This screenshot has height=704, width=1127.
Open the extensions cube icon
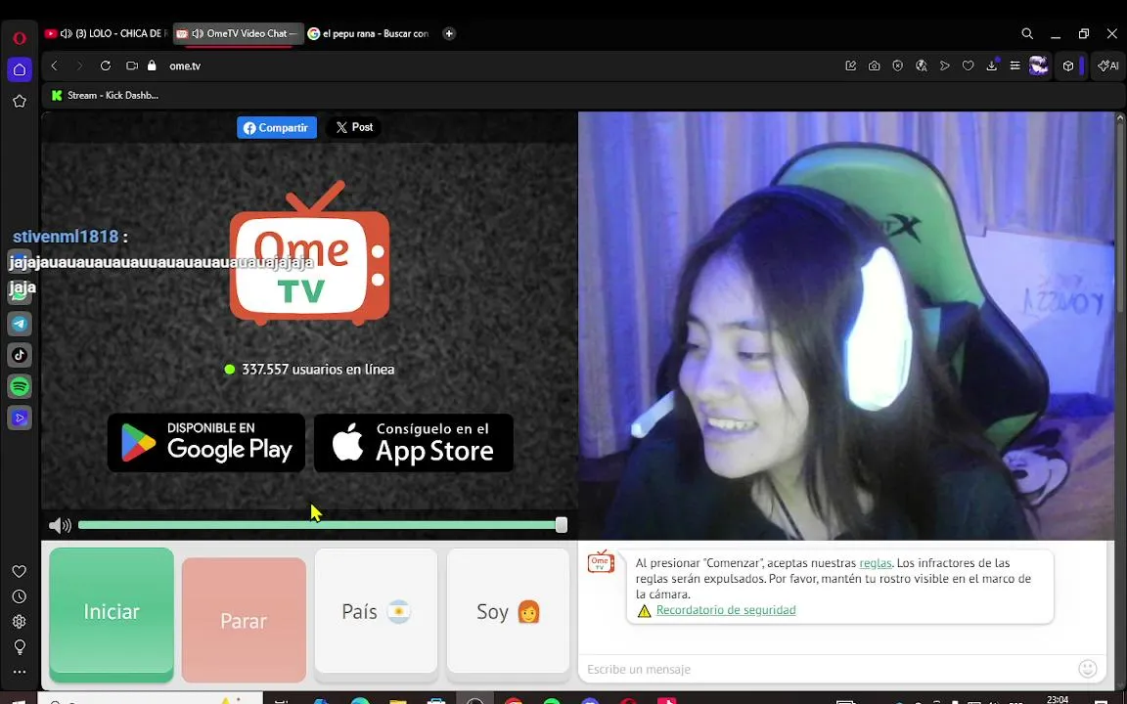(1068, 66)
